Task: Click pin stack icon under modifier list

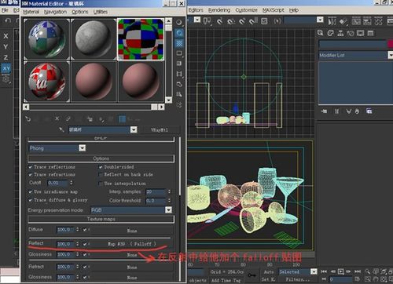Action: click(325, 111)
